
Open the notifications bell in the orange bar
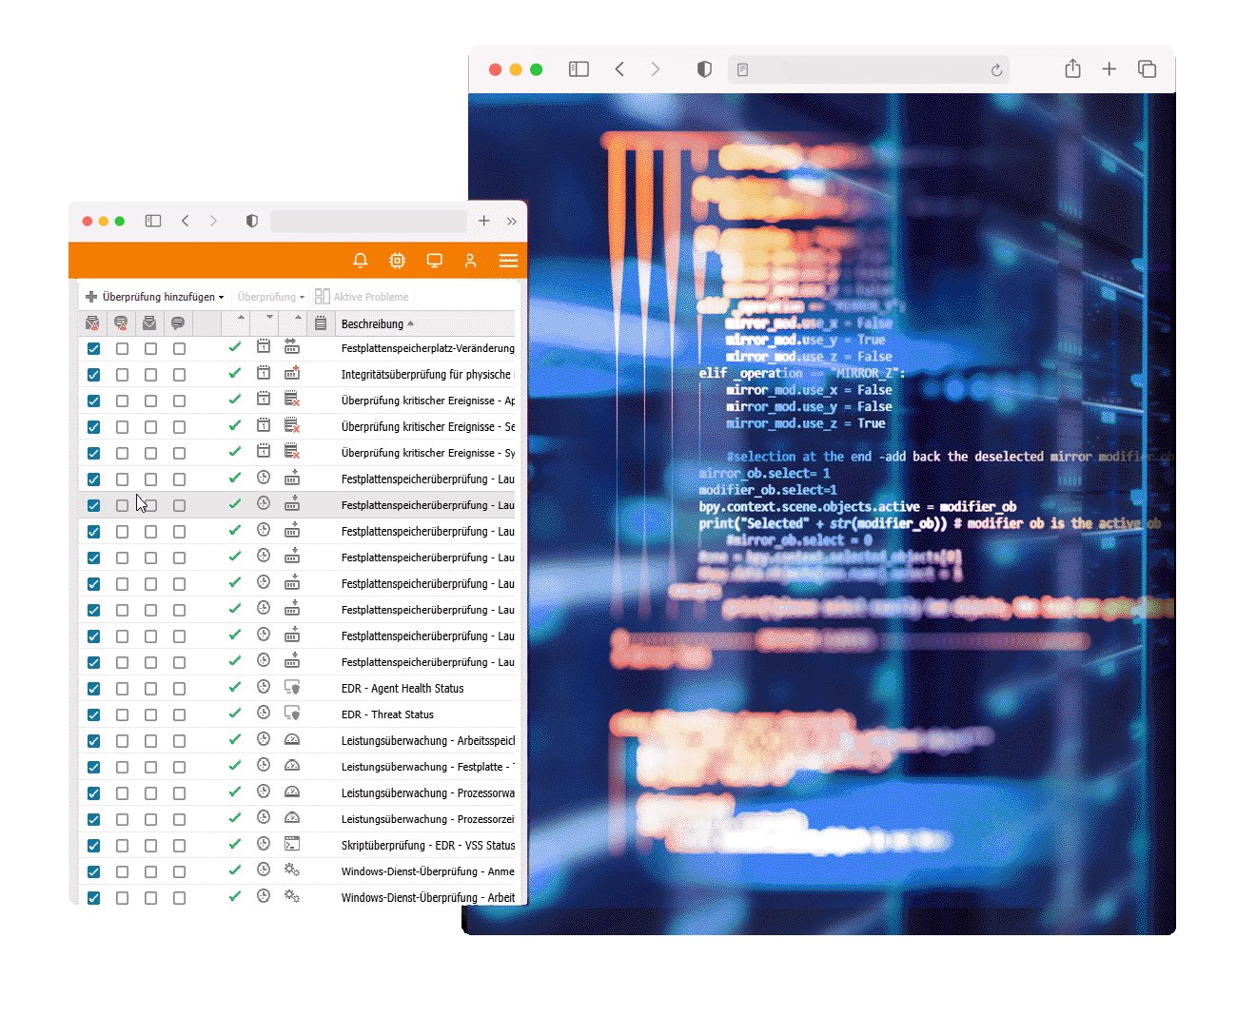(x=360, y=261)
